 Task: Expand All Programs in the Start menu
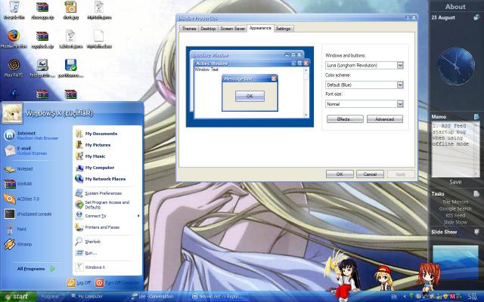36,269
